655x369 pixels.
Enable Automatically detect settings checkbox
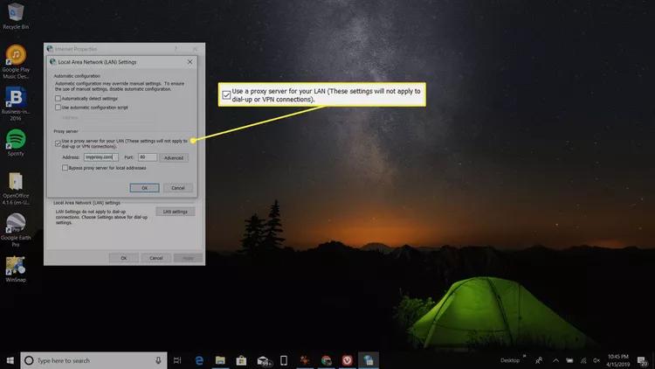click(x=58, y=98)
